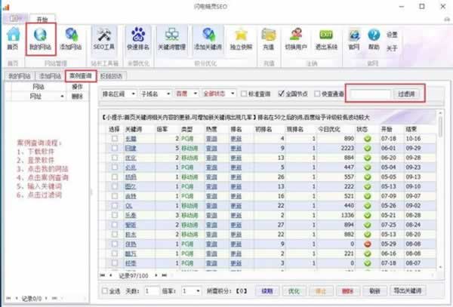Click the 退出系统 EXIT icon
The height and width of the screenshot is (307, 453).
pyautogui.click(x=325, y=38)
